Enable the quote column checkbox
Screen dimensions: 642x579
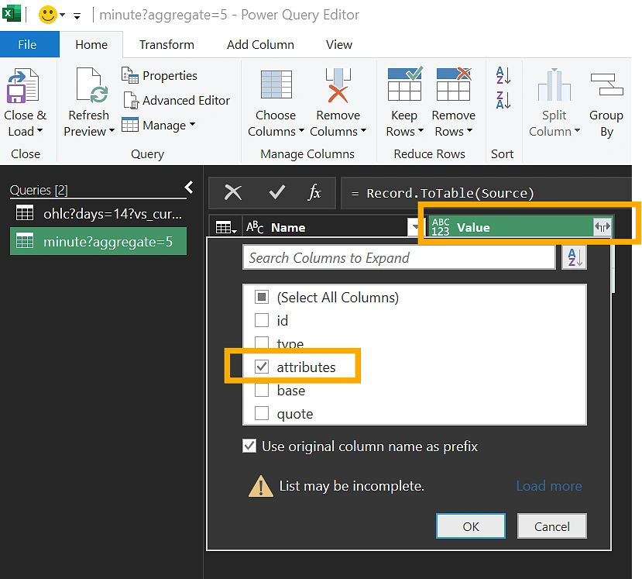[x=261, y=413]
